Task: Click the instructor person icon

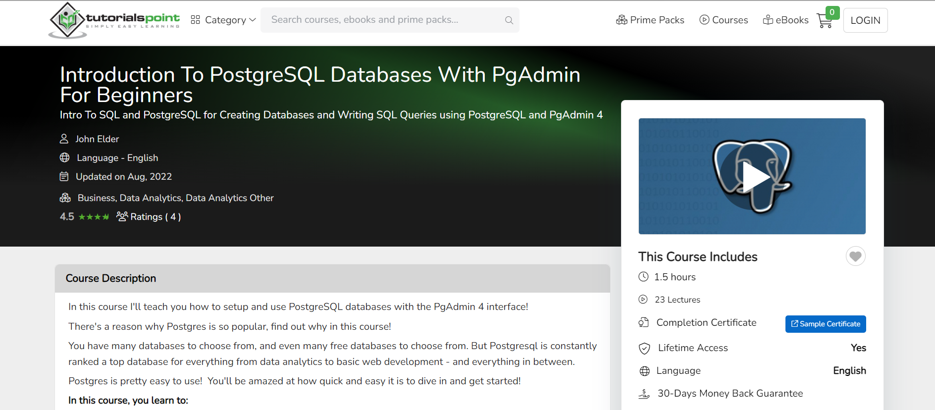Action: coord(64,139)
